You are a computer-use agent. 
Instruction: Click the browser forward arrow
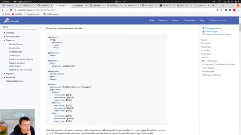tap(7, 10)
